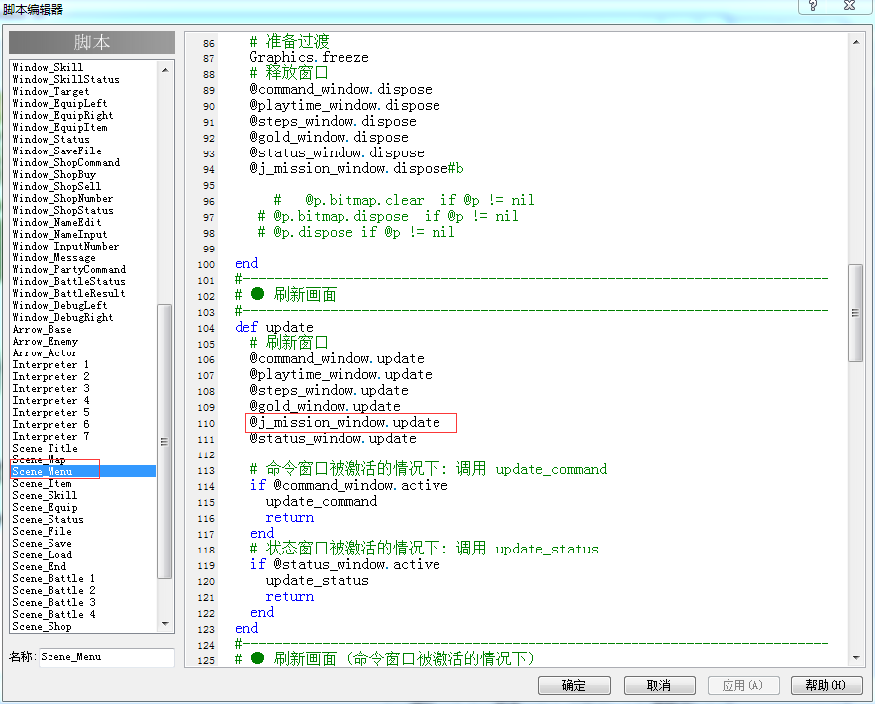The image size is (875, 704).
Task: Select Scene_Load script
Action: coord(42,554)
